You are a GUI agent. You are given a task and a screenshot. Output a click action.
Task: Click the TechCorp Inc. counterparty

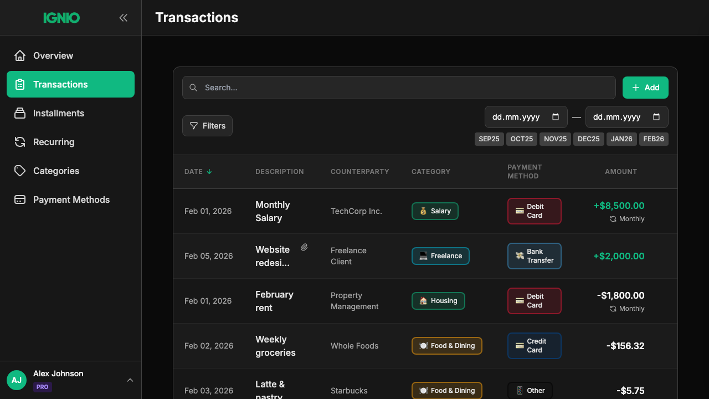click(x=356, y=211)
